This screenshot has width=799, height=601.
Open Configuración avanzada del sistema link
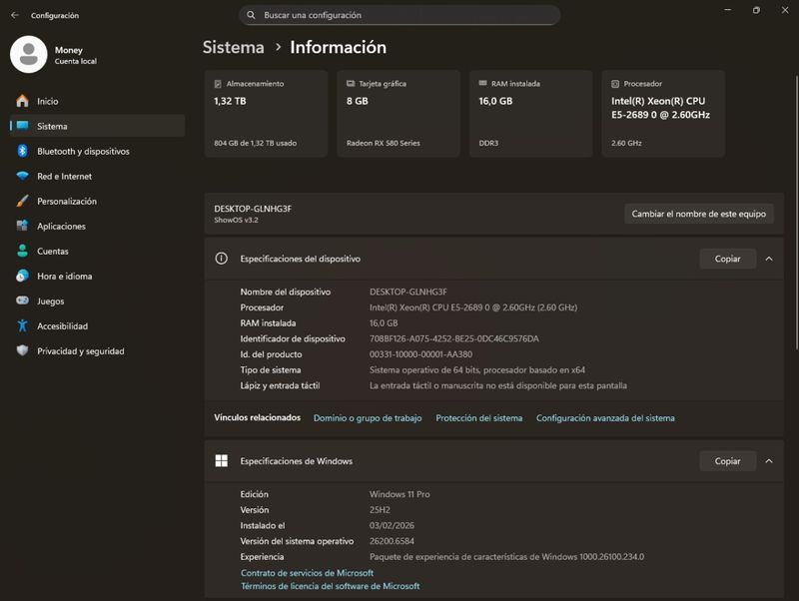(605, 417)
